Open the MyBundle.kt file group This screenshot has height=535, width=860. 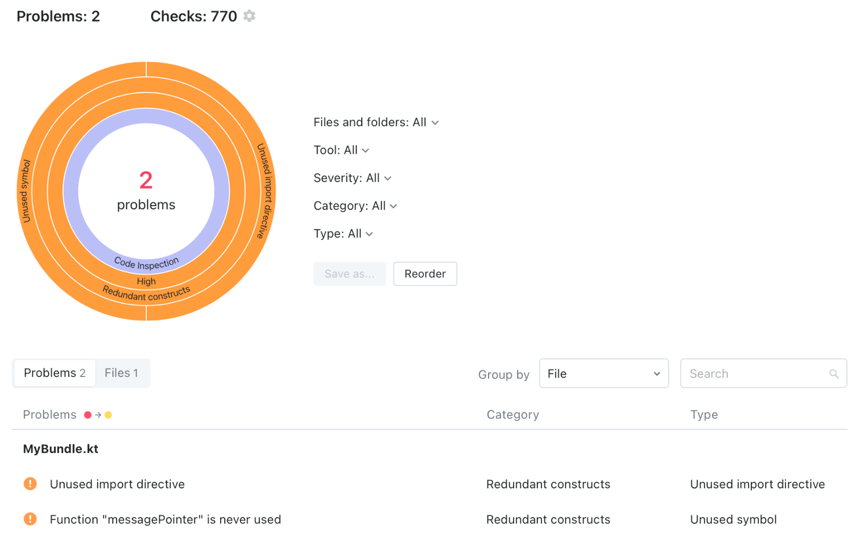tap(61, 449)
